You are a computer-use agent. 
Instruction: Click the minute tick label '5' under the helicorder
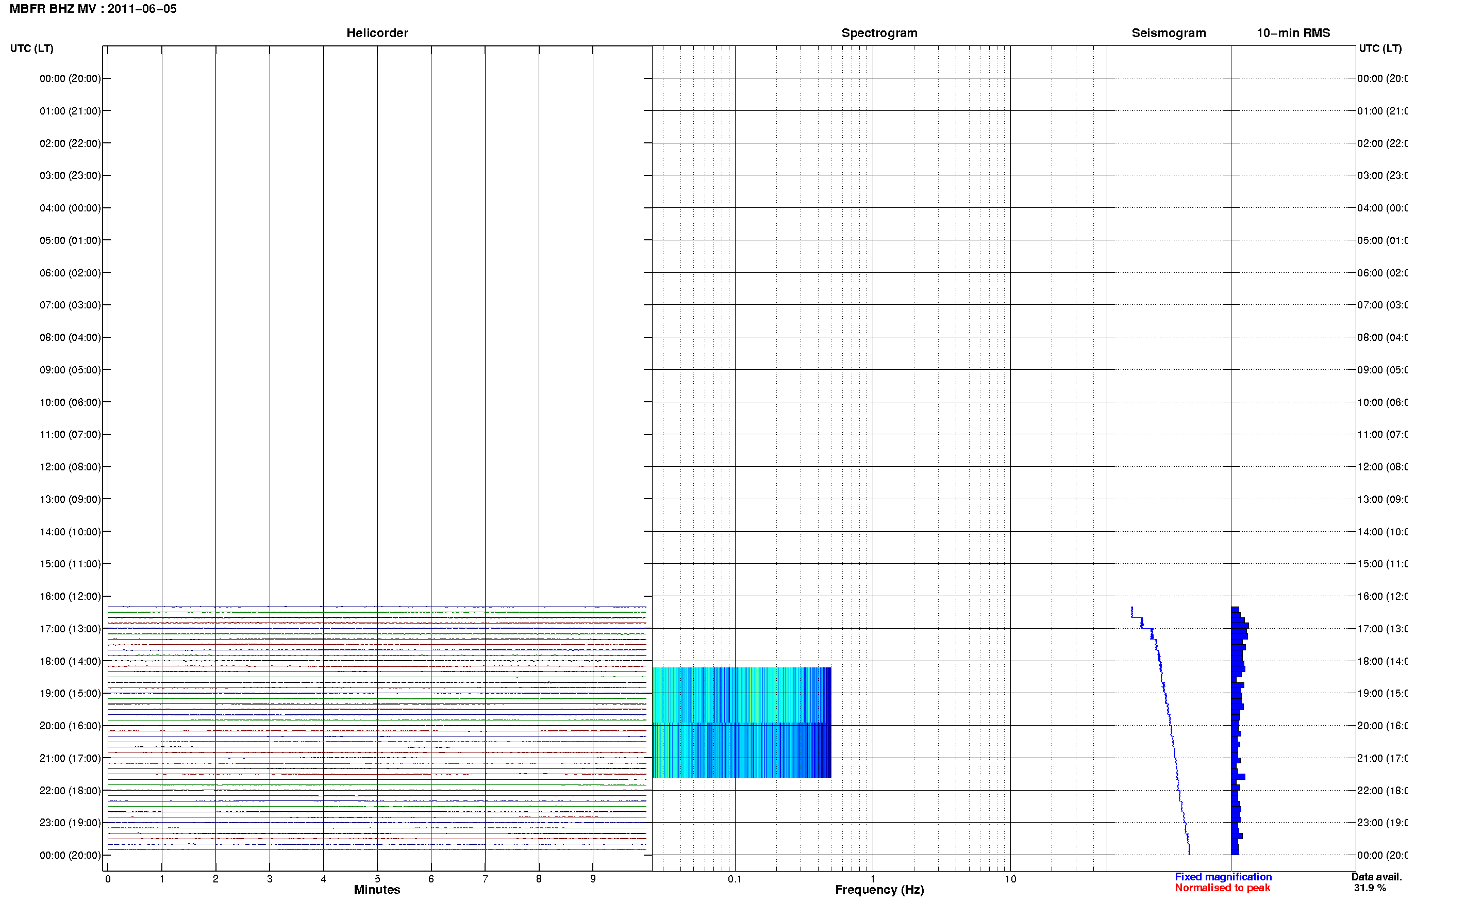[377, 879]
